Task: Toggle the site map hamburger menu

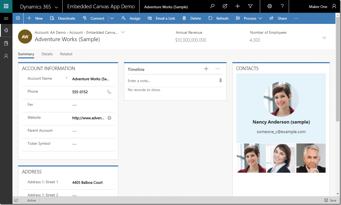Action: pyautogui.click(x=6, y=18)
